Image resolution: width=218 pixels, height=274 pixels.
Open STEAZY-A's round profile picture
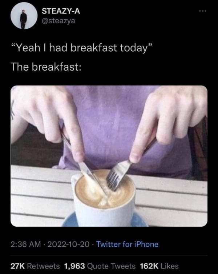pos(24,16)
